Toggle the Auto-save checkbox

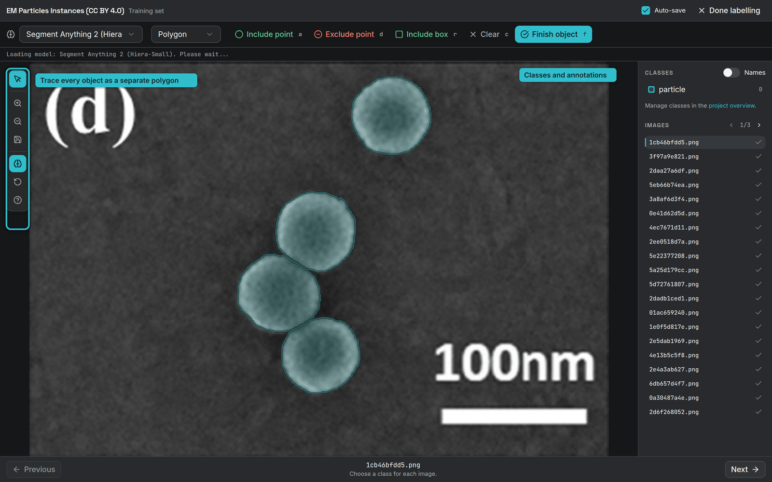coord(646,11)
